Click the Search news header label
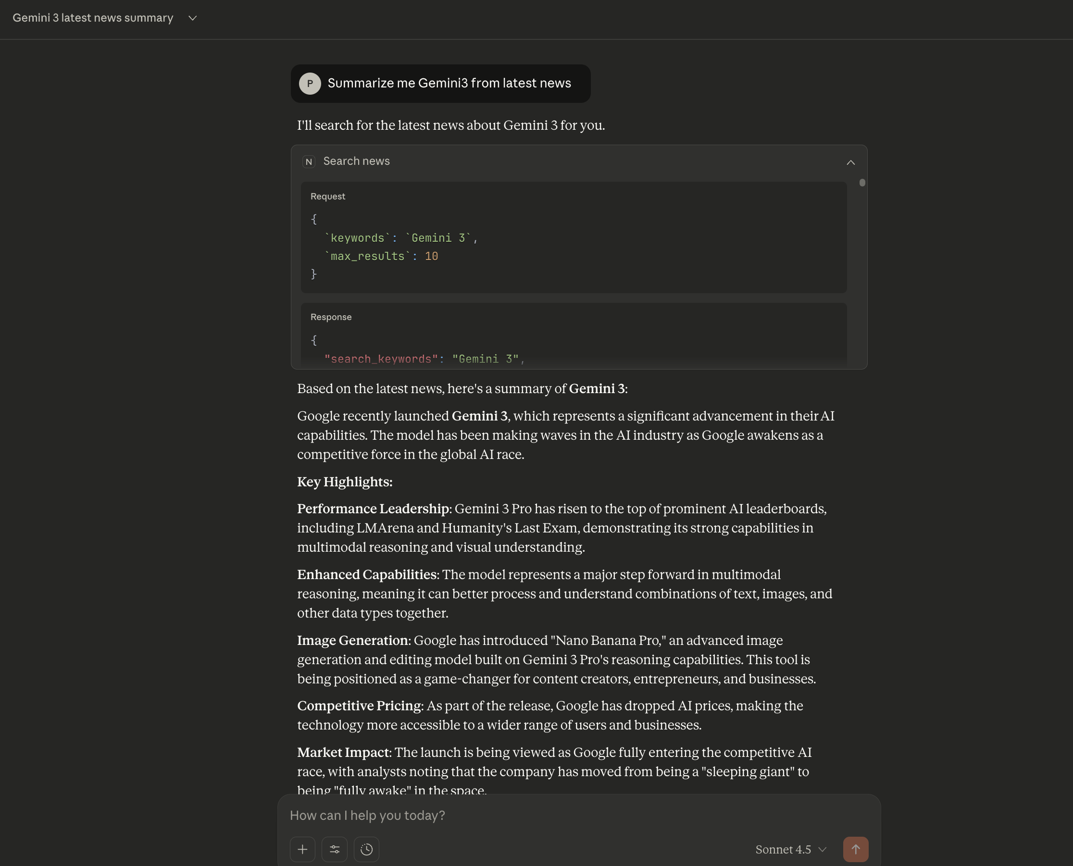Screen dimensions: 1073x866 pyautogui.click(x=356, y=161)
